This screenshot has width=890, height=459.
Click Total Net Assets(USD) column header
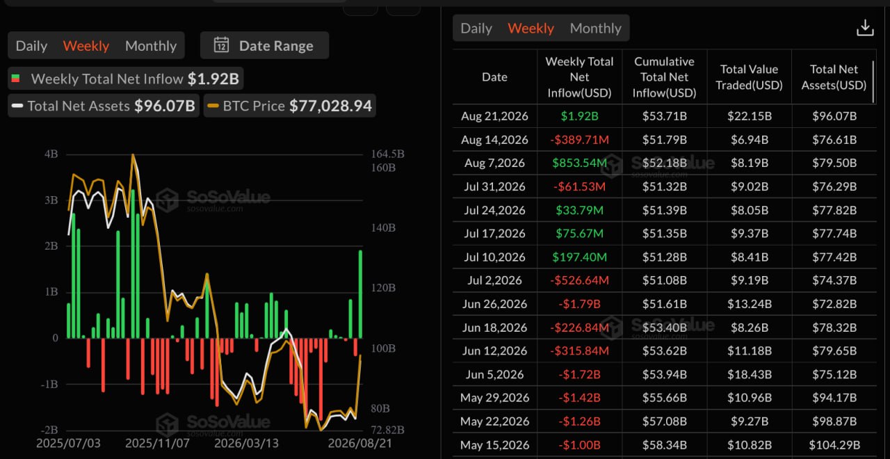[x=834, y=77]
